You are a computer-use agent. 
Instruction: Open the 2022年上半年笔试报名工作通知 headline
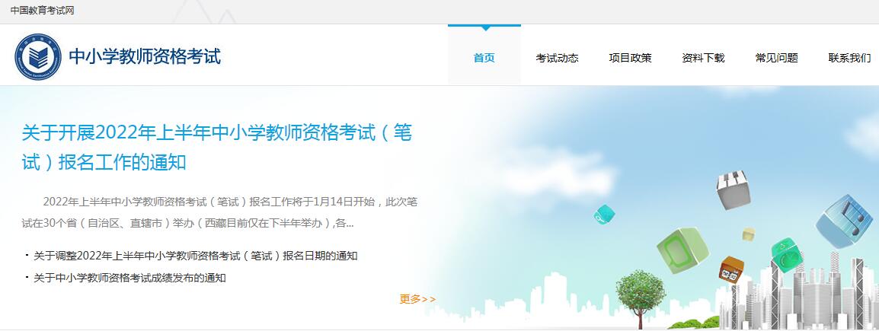217,148
